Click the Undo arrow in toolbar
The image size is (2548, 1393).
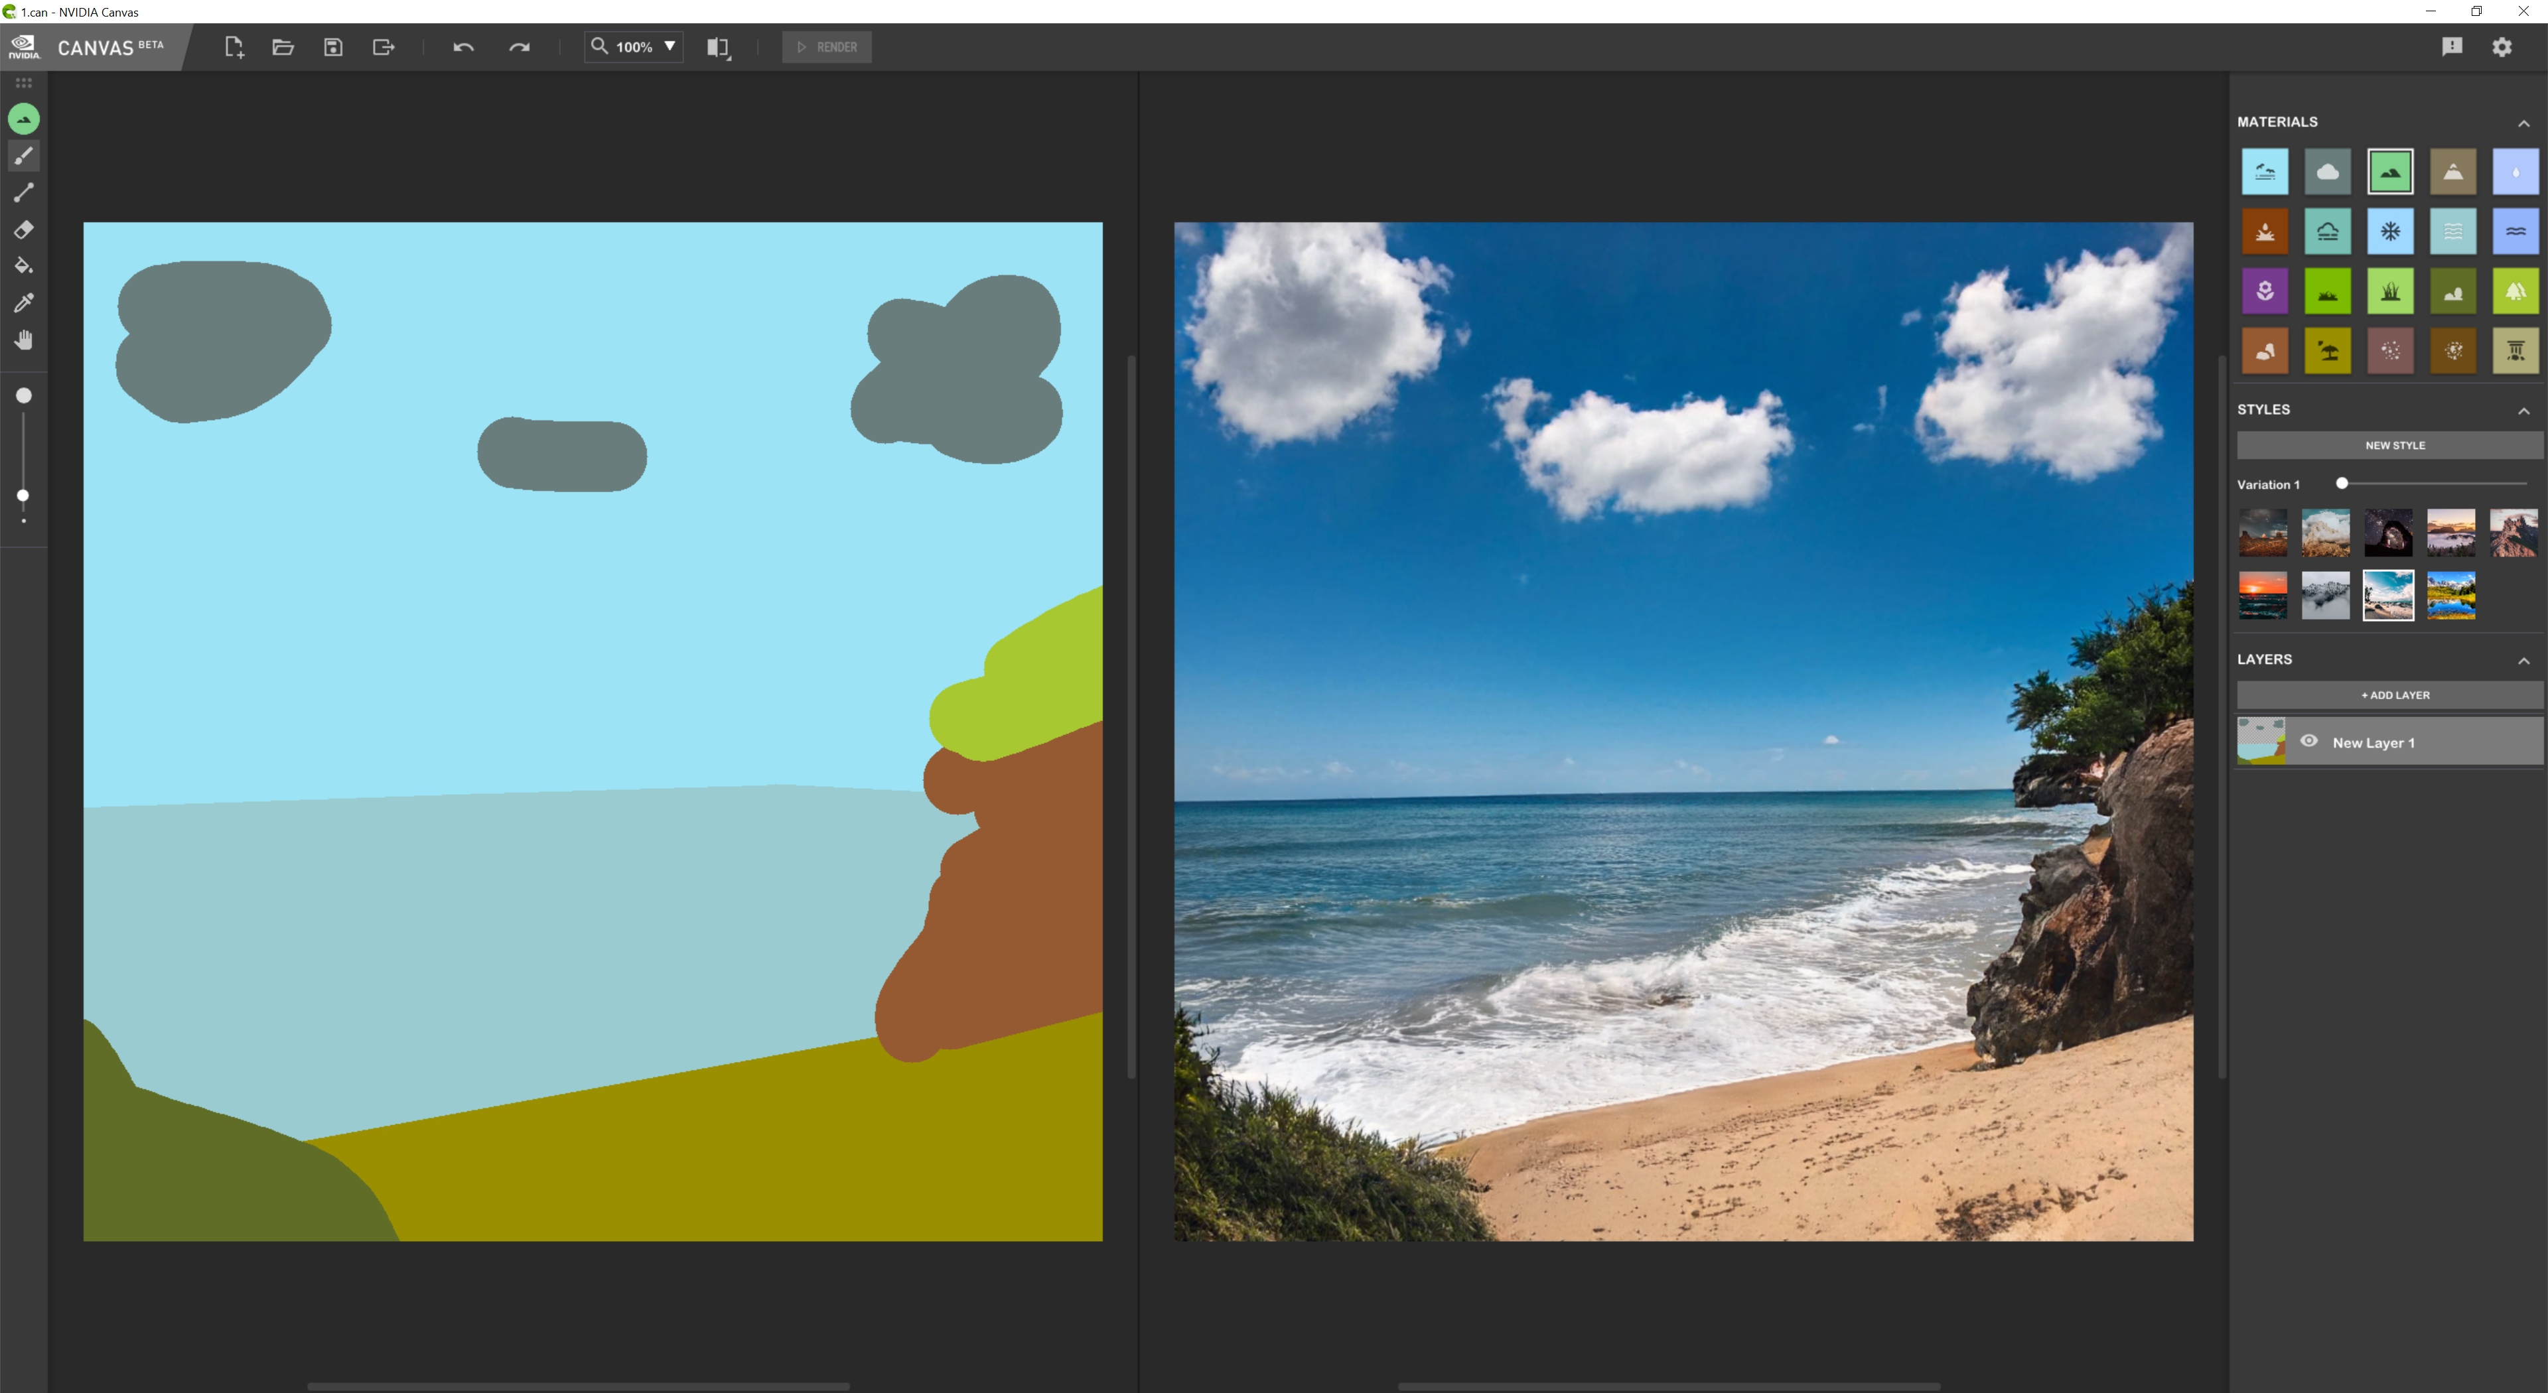tap(463, 48)
